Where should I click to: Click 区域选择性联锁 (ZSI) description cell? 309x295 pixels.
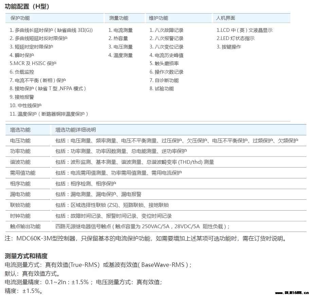pyautogui.click(x=112, y=205)
